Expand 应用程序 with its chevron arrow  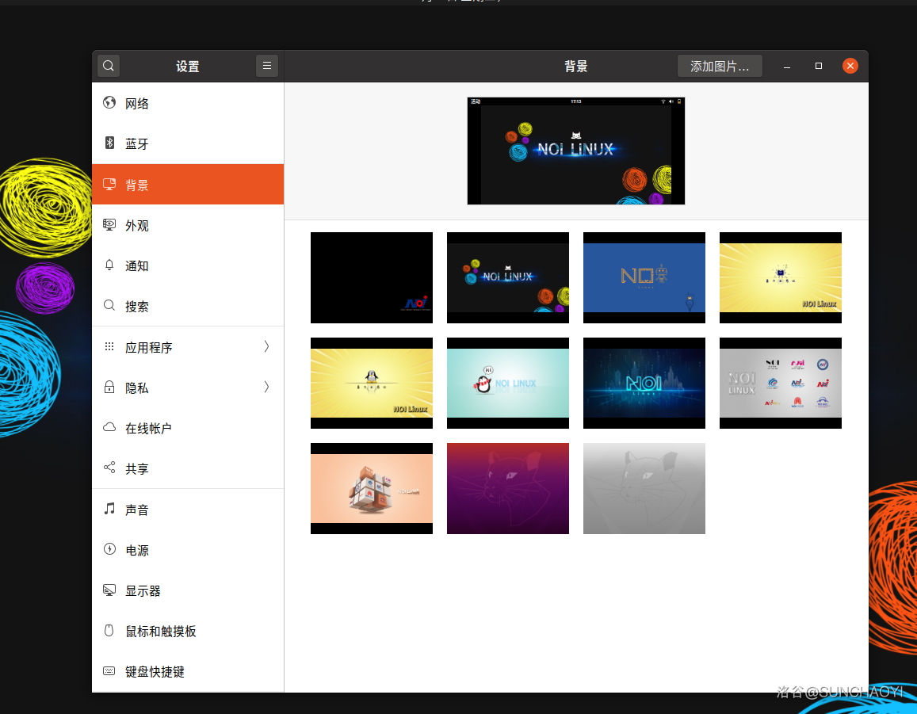(x=266, y=346)
